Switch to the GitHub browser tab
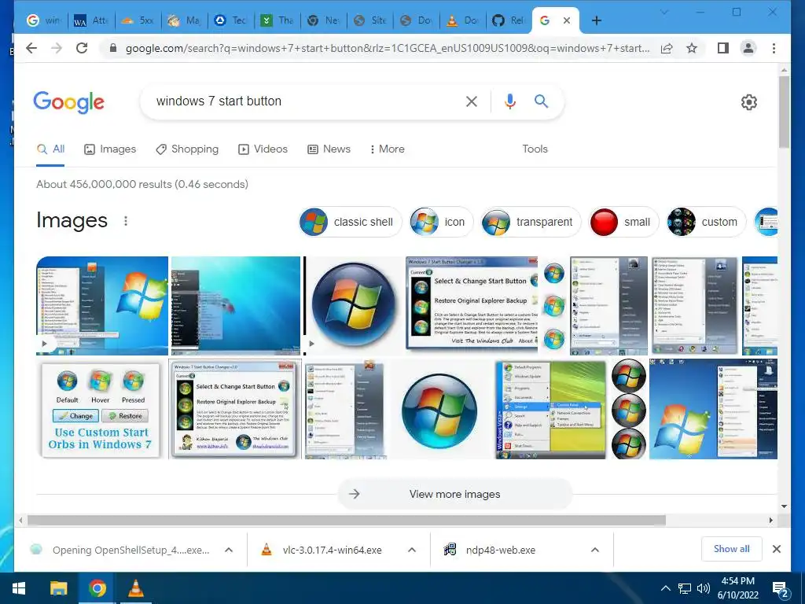The width and height of the screenshot is (805, 604). click(509, 20)
